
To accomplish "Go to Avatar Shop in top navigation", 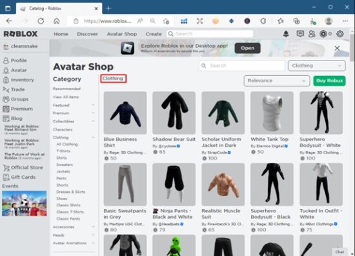I will coord(122,34).
